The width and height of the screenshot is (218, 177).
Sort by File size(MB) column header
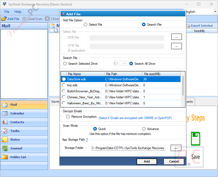click(x=162, y=74)
